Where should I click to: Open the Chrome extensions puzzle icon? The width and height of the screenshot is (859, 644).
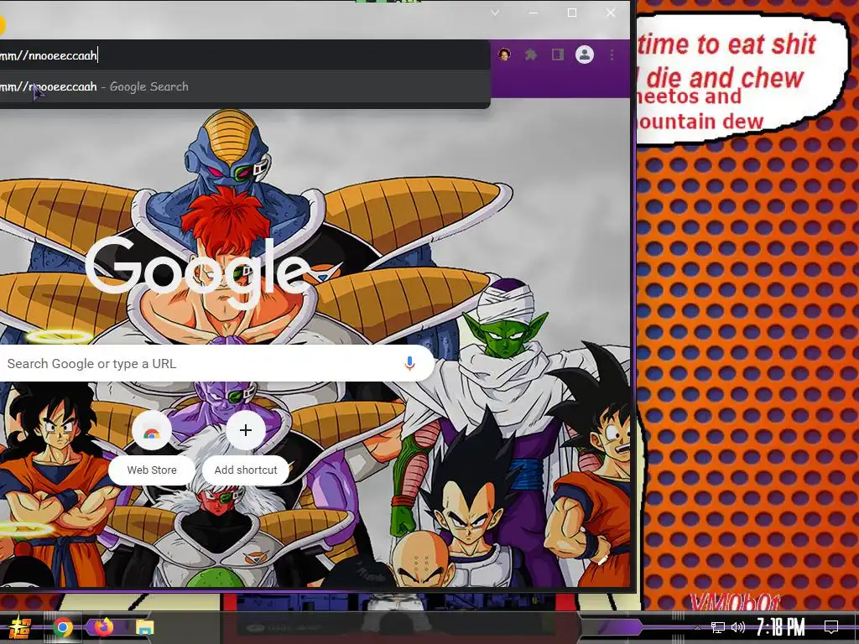coord(530,55)
